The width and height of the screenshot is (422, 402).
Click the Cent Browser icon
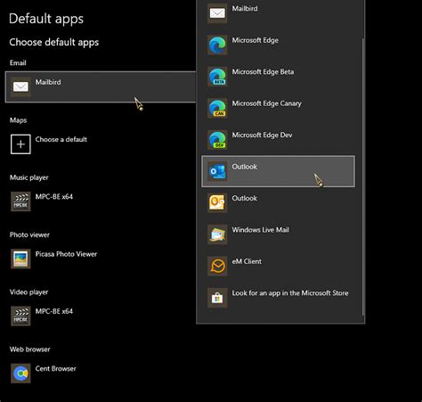click(x=20, y=373)
